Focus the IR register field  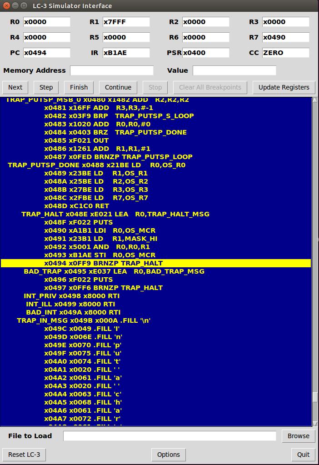click(126, 53)
